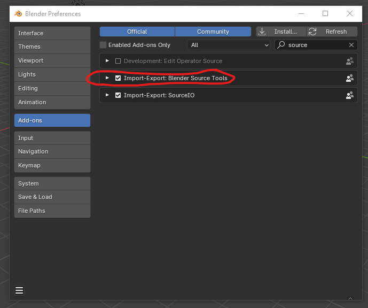Click the Blender logo in title bar

(18, 13)
